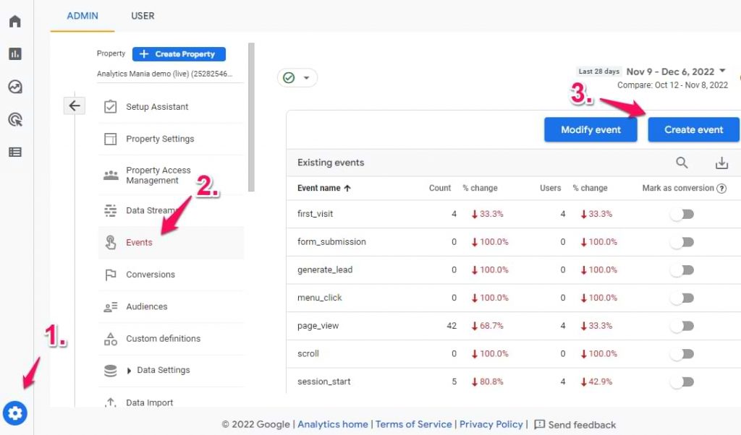Open Configure table icon in sidebar

coord(15,152)
